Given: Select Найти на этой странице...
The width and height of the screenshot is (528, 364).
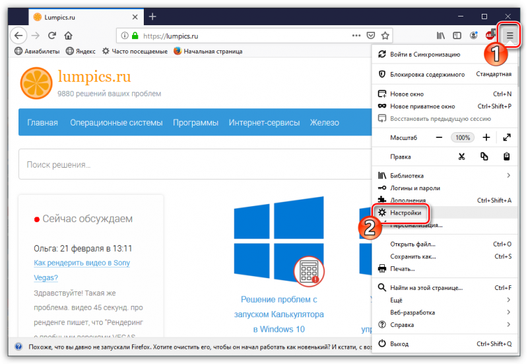Looking at the screenshot, I should coord(444,288).
